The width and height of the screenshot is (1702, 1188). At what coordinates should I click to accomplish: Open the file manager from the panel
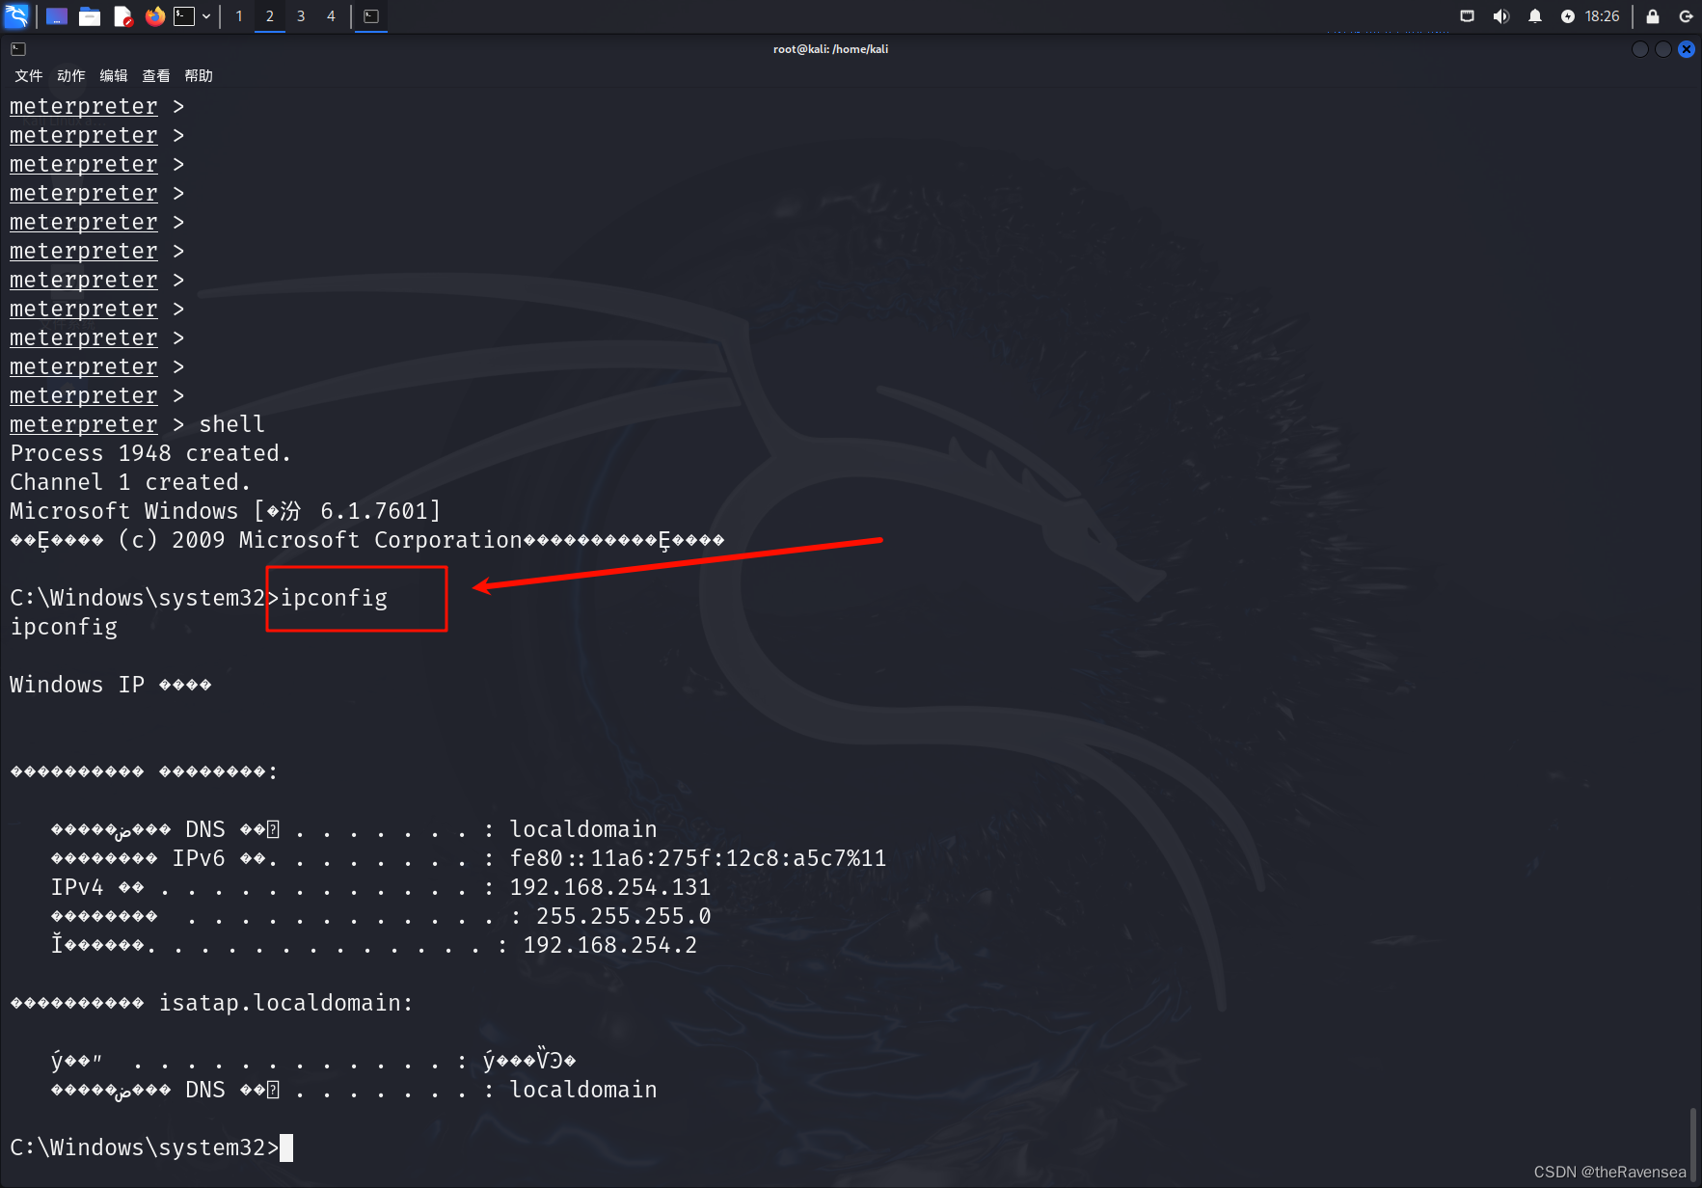tap(90, 16)
